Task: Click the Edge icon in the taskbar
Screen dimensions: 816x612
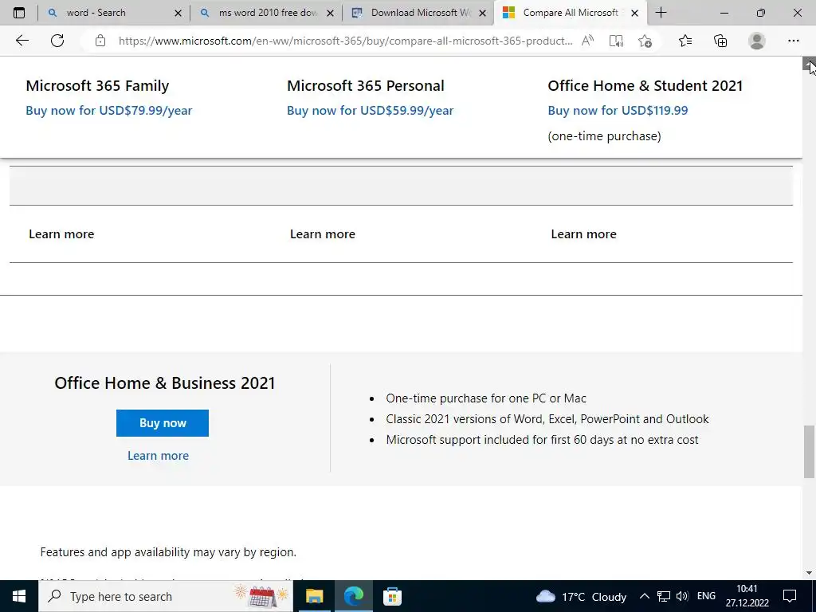Action: [x=353, y=596]
